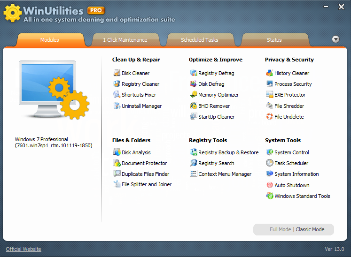Open Process Security icon

point(270,84)
